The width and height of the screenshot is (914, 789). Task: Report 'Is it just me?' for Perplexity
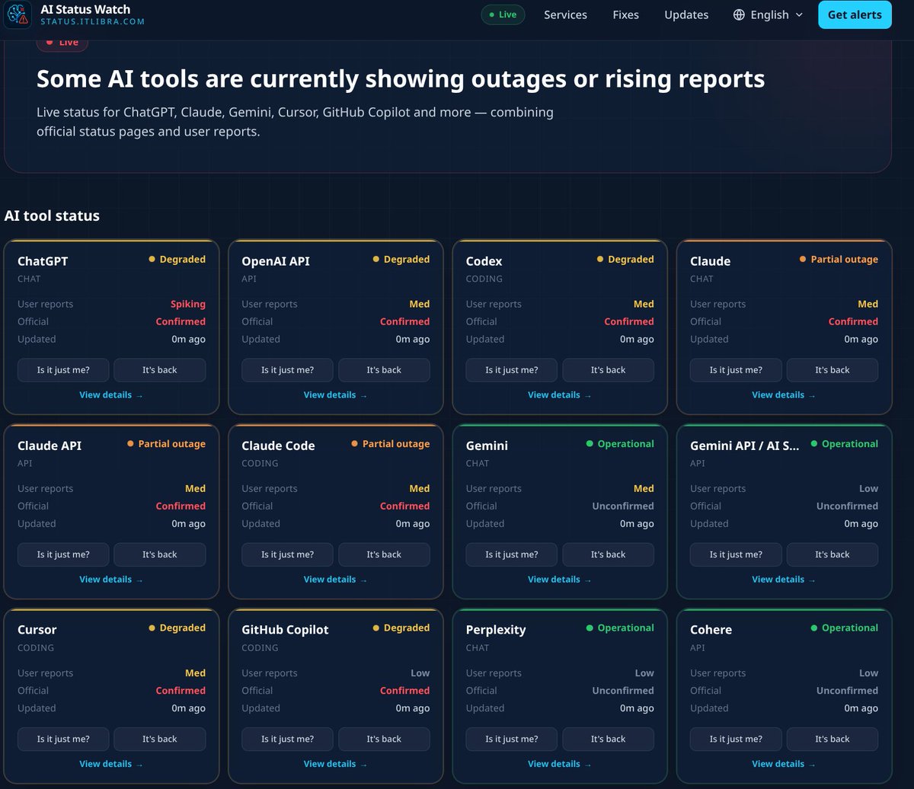tap(512, 739)
